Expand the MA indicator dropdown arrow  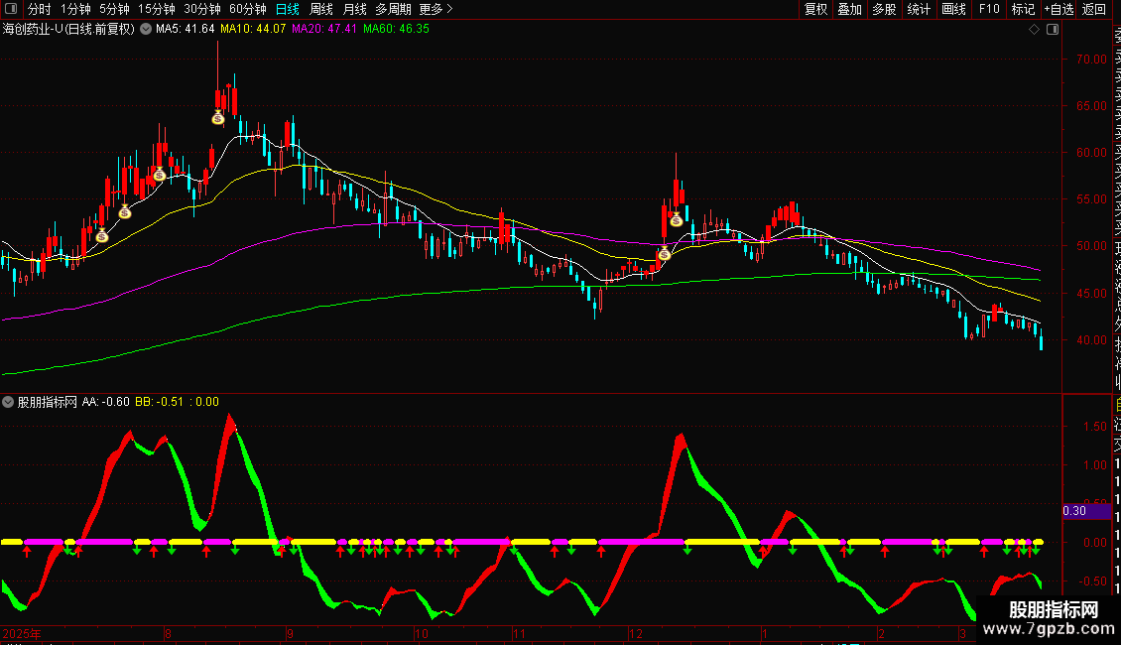click(146, 30)
